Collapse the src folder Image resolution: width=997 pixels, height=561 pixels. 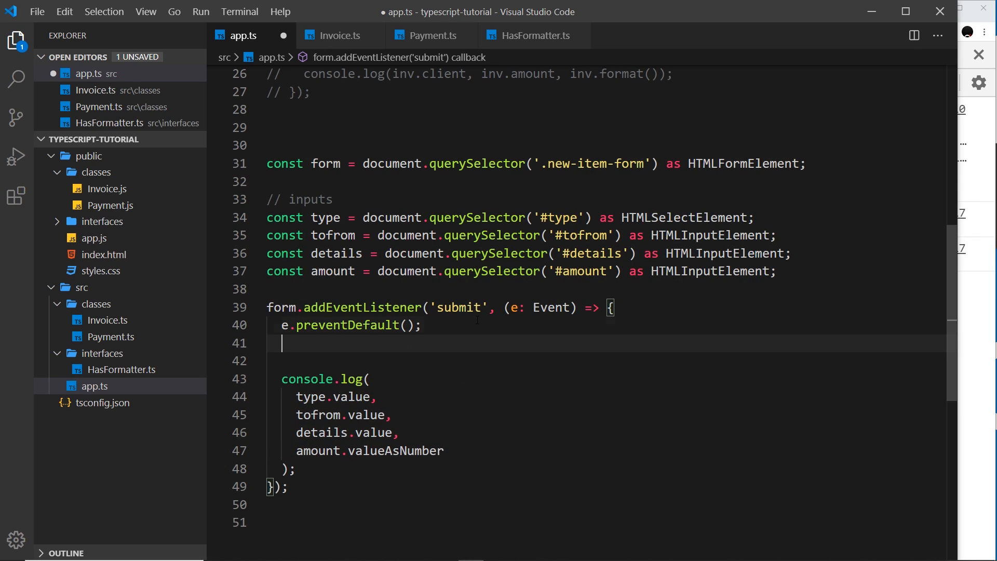point(51,287)
